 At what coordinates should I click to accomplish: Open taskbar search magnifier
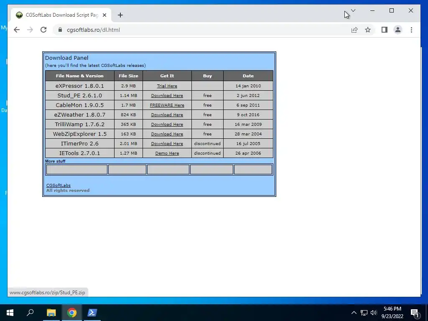(x=30, y=313)
